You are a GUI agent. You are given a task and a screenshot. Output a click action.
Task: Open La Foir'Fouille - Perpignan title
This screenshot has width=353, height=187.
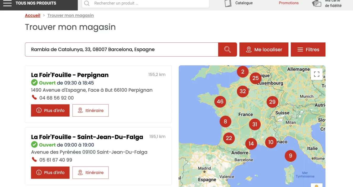click(x=70, y=75)
